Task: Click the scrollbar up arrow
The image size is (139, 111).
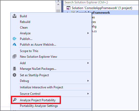Action: tap(58, 4)
